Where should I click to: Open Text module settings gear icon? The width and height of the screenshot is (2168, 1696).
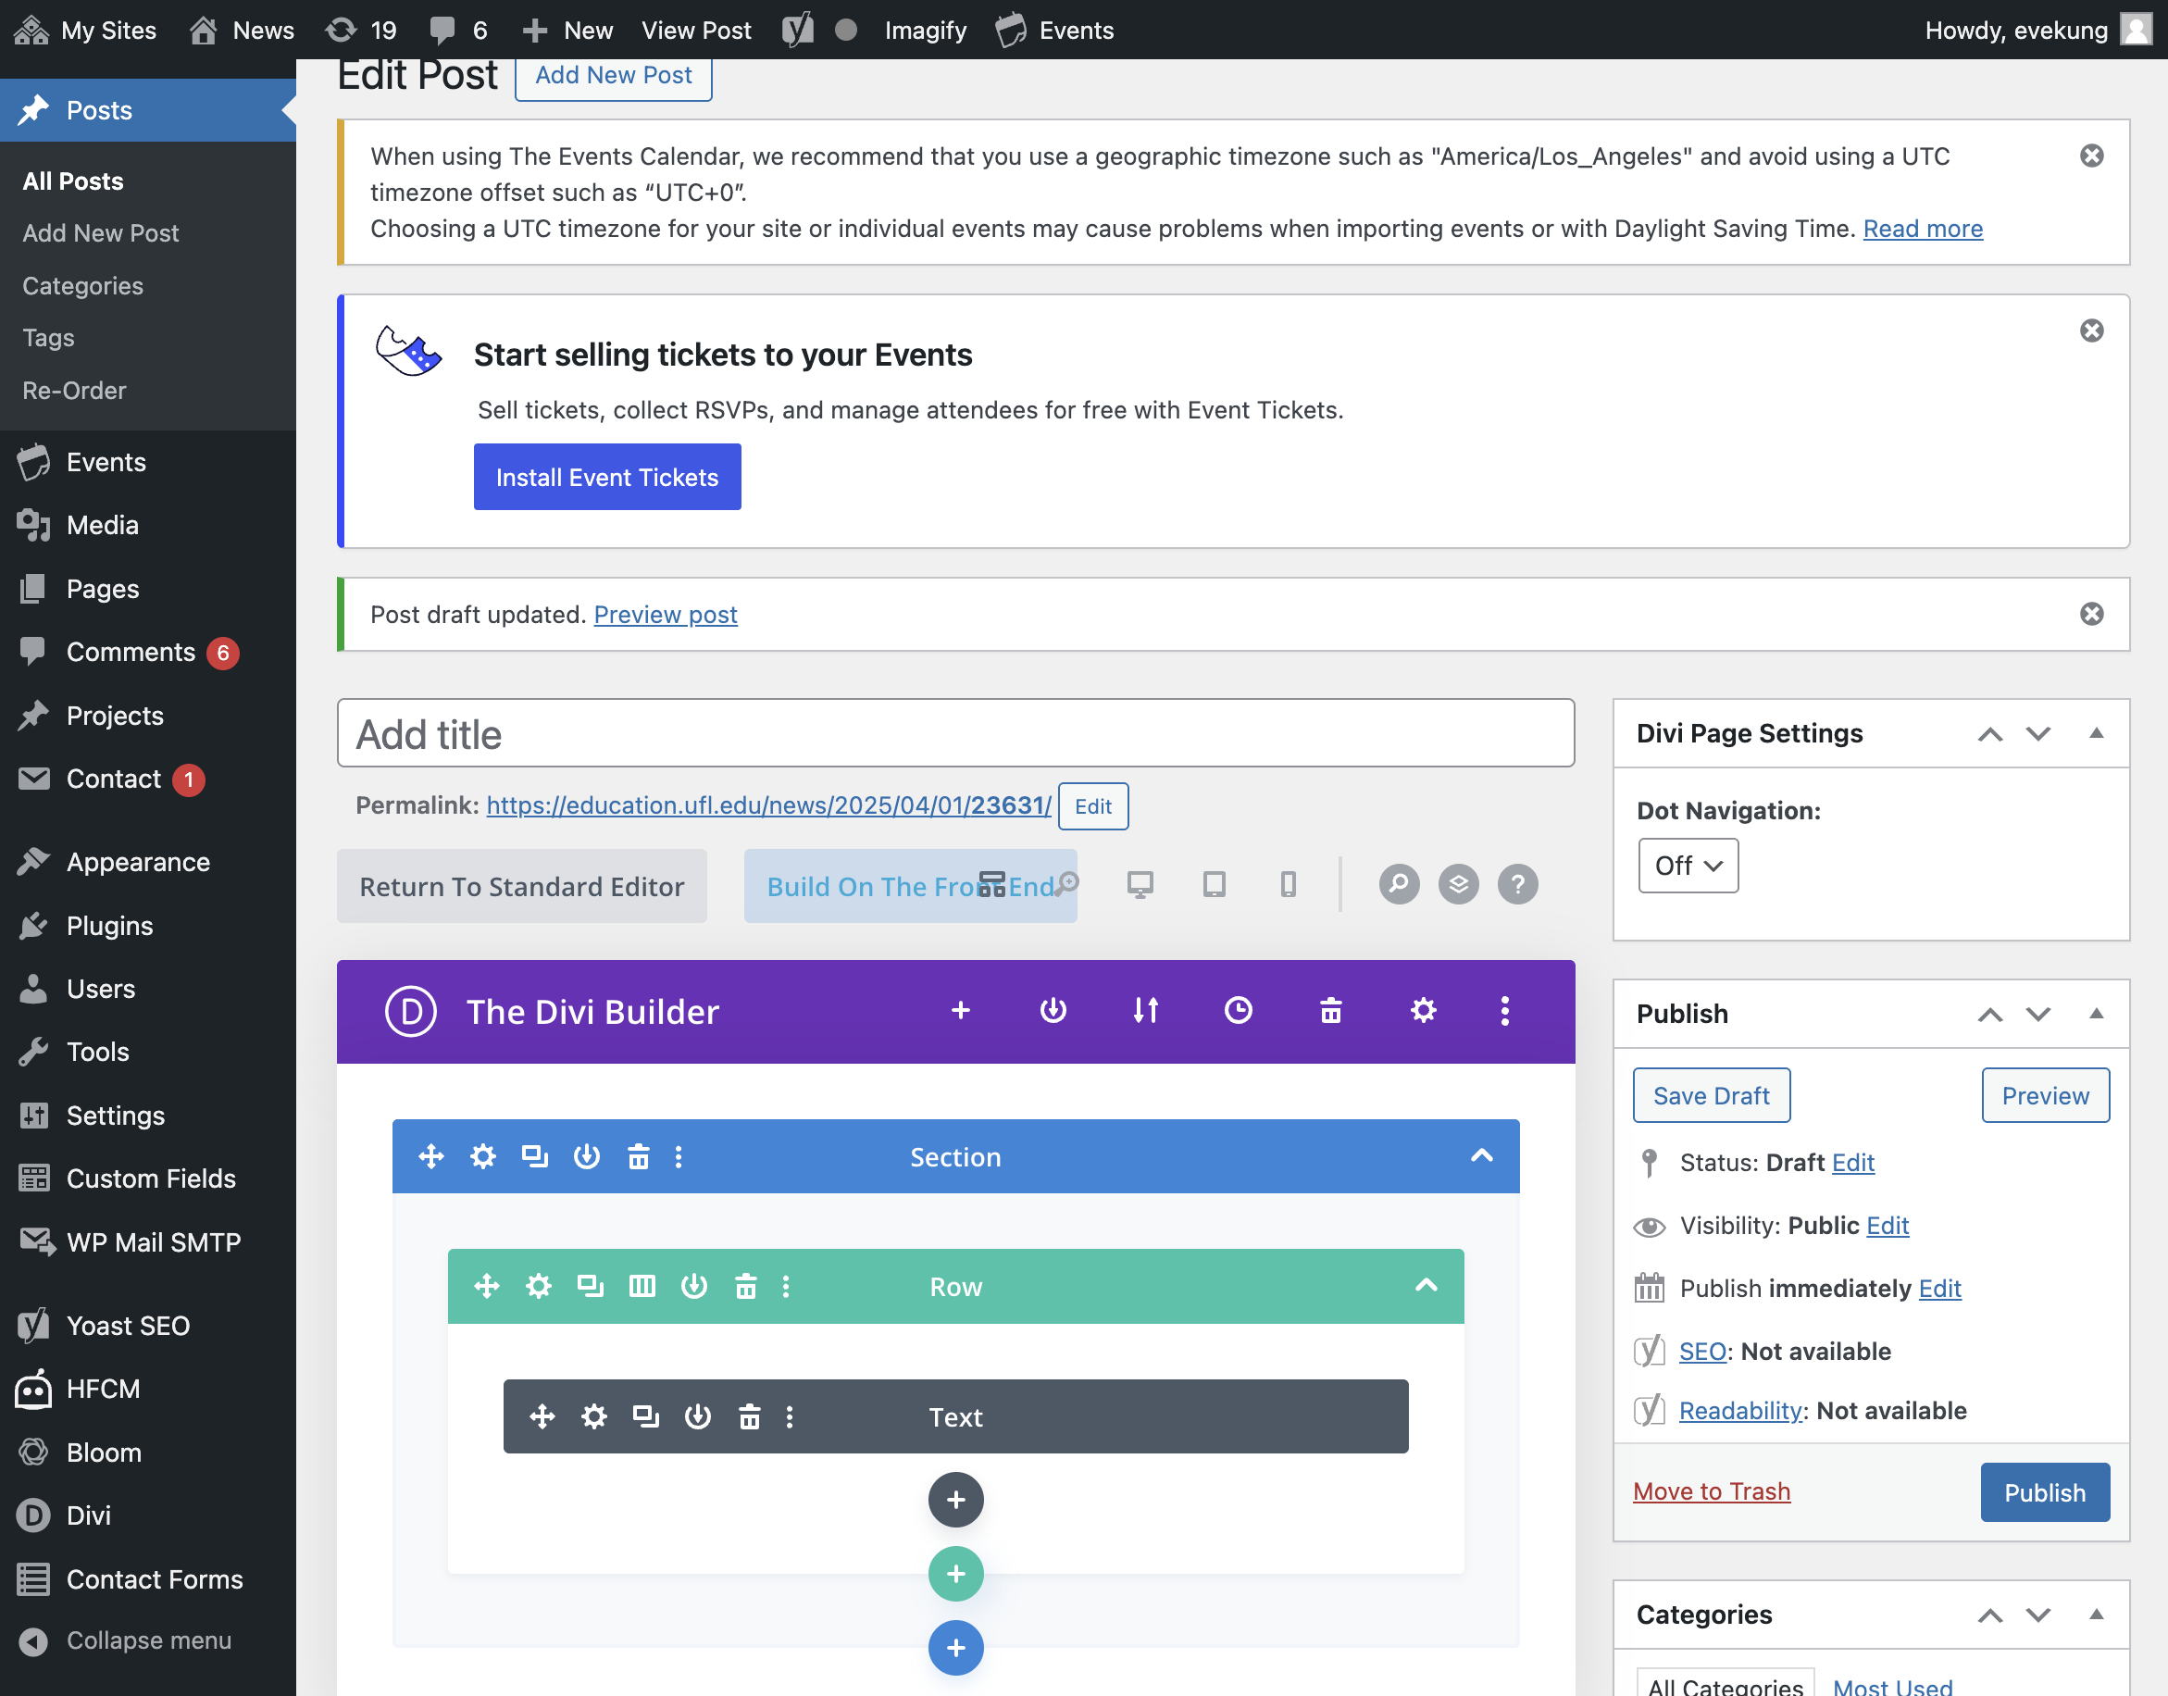click(593, 1417)
